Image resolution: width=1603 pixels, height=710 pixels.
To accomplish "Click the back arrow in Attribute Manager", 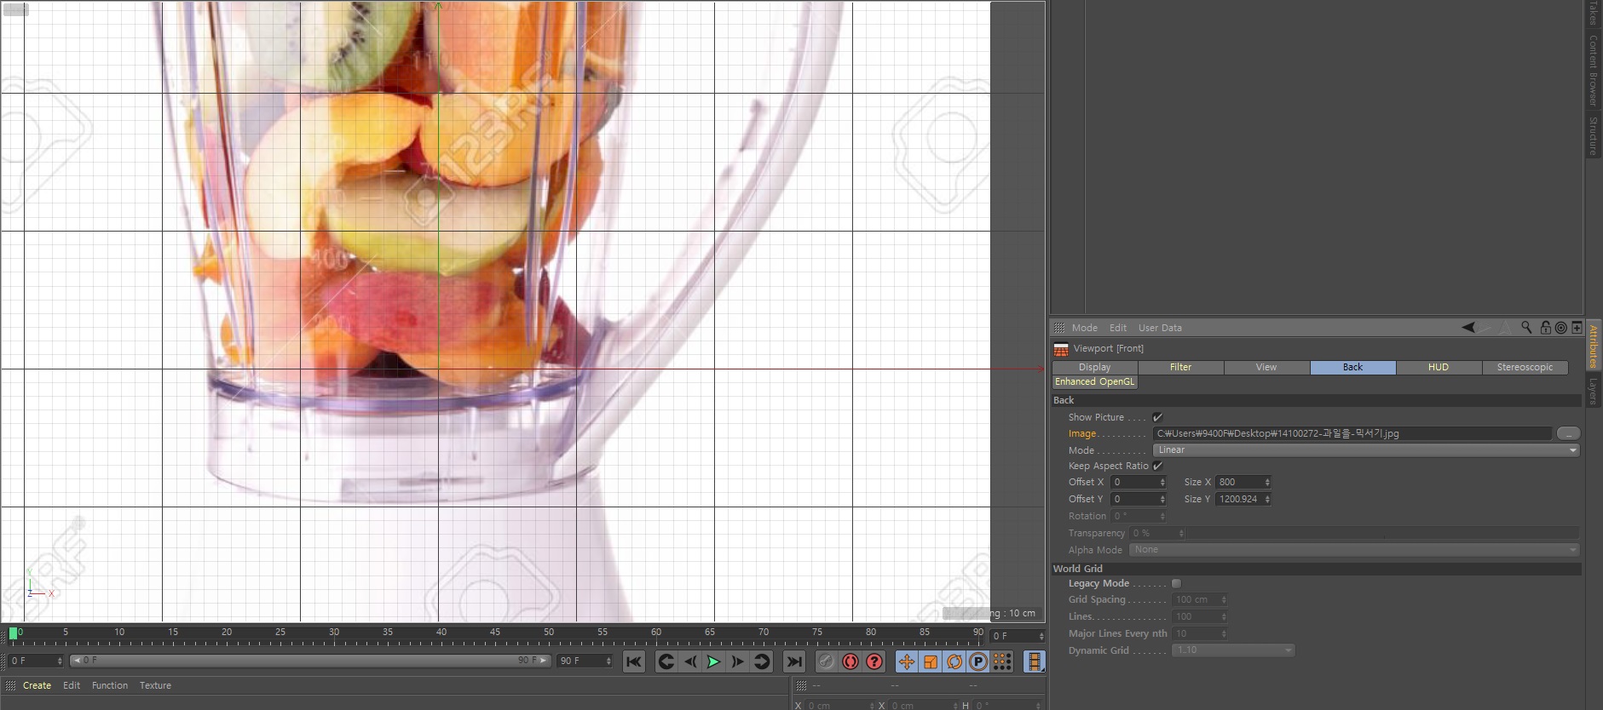I will (x=1467, y=328).
